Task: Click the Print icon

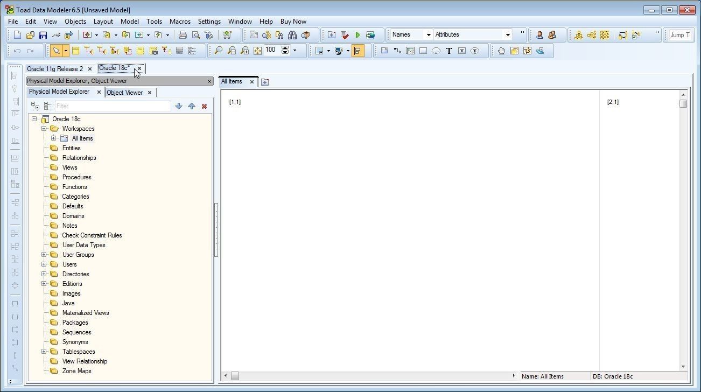Action: [183, 35]
